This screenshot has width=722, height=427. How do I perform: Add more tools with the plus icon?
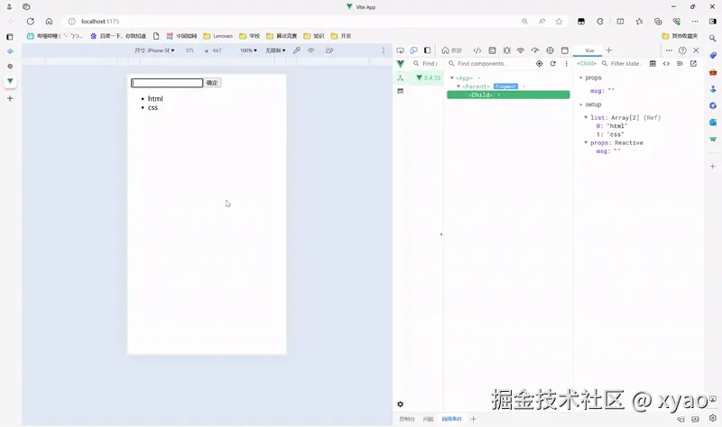608,50
